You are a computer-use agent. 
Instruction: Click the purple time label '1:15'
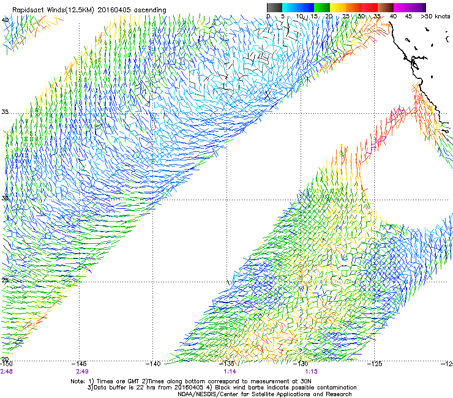click(x=311, y=371)
